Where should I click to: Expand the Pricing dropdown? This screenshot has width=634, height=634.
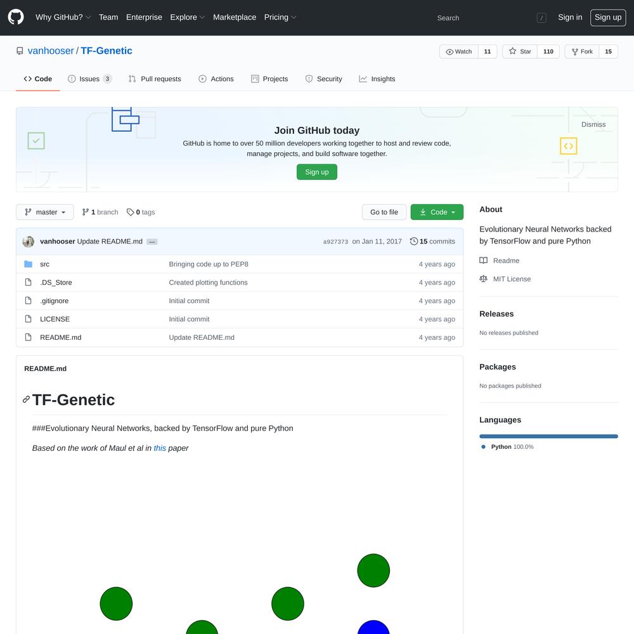tap(280, 17)
